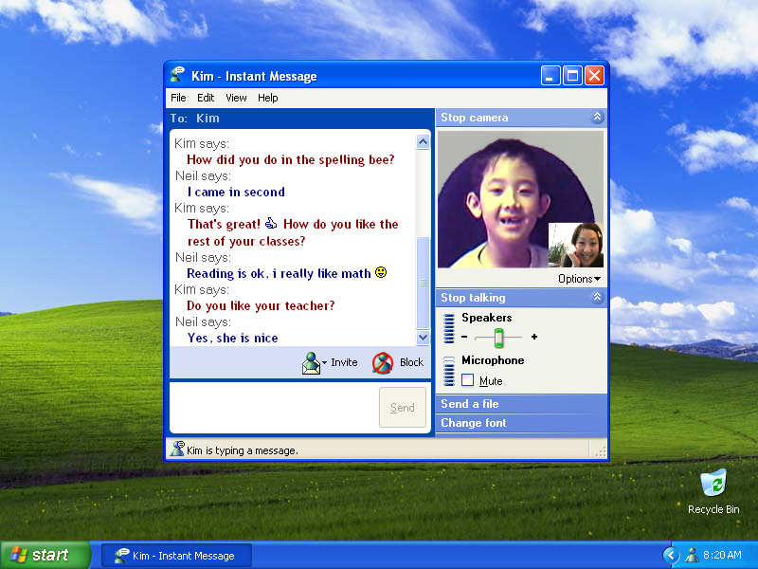Screen dimensions: 758x569
Task: Click the Block label
Action: (x=411, y=362)
